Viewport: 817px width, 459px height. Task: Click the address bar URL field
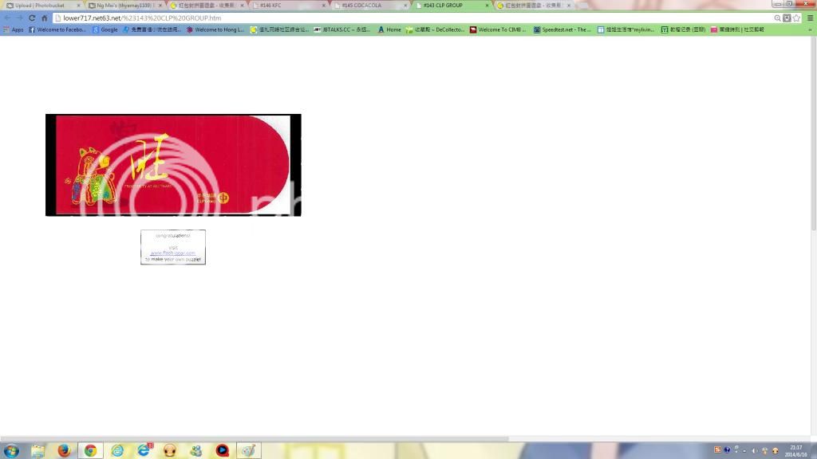pyautogui.click(x=399, y=18)
